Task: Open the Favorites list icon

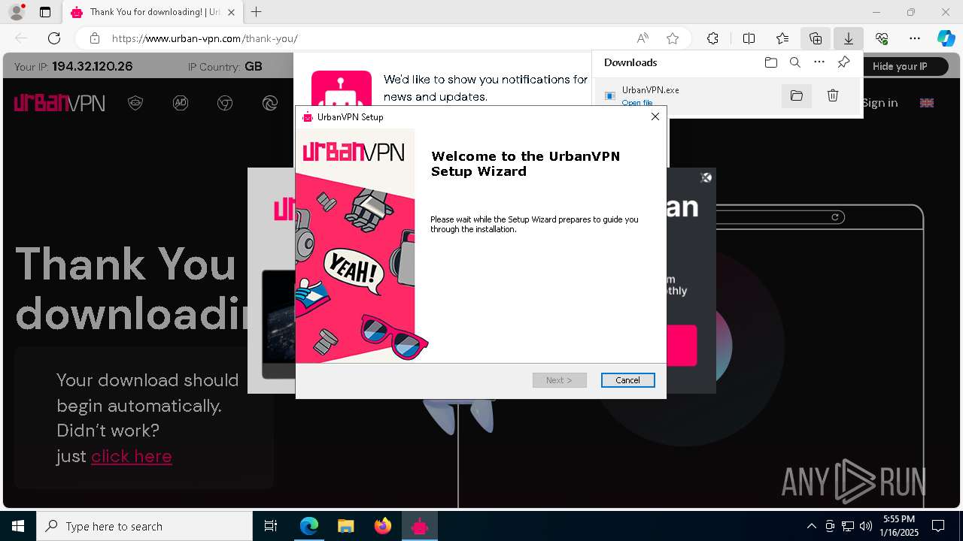Action: click(x=782, y=38)
